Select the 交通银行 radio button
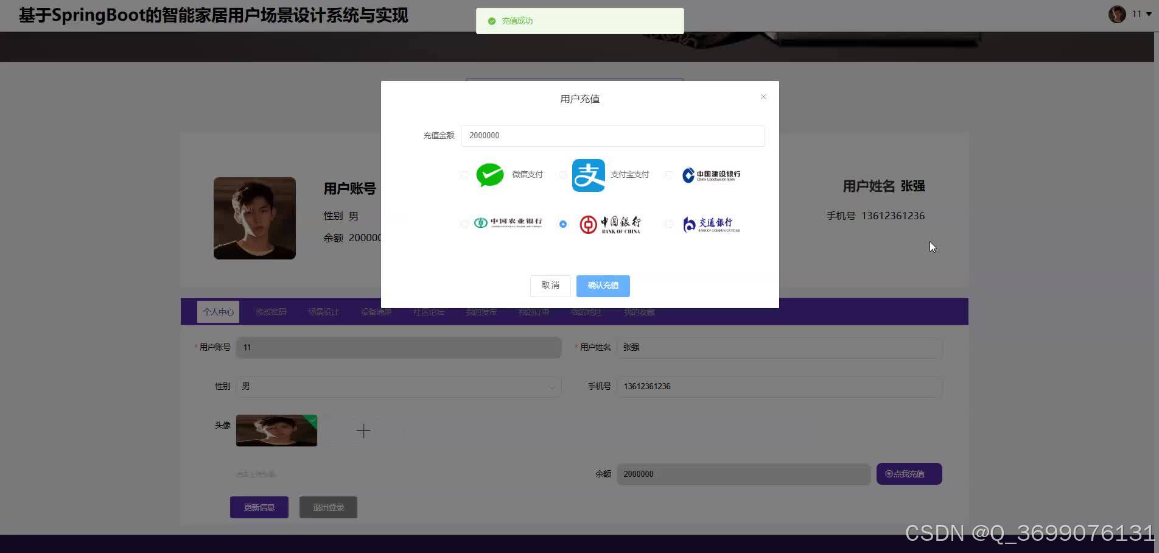 669,224
